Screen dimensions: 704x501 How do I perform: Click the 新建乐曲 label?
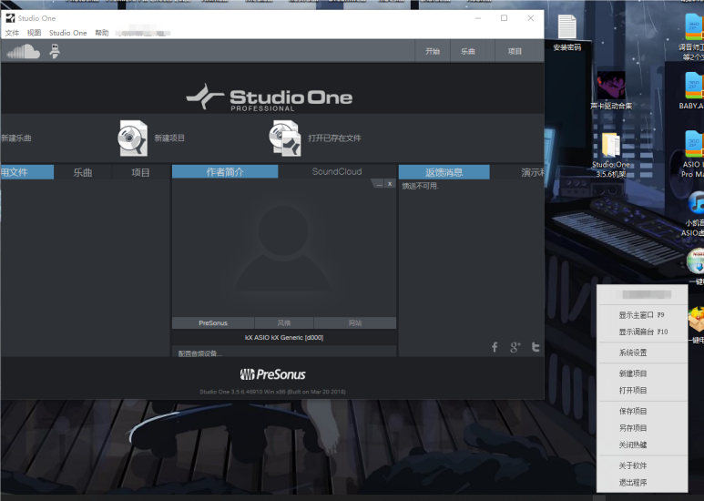pyautogui.click(x=16, y=138)
